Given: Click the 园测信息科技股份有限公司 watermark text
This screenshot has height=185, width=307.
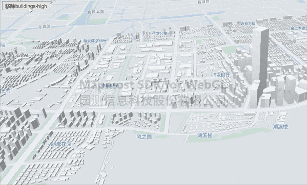Looking at the screenshot, I should click(154, 100).
